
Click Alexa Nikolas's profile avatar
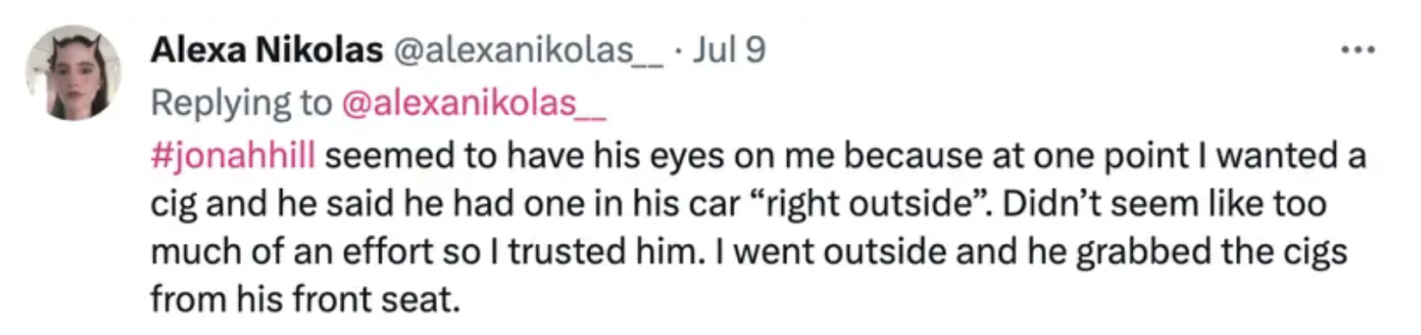click(73, 74)
